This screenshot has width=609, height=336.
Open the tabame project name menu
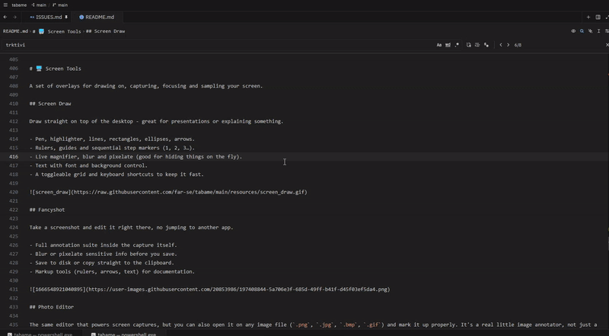pos(19,5)
